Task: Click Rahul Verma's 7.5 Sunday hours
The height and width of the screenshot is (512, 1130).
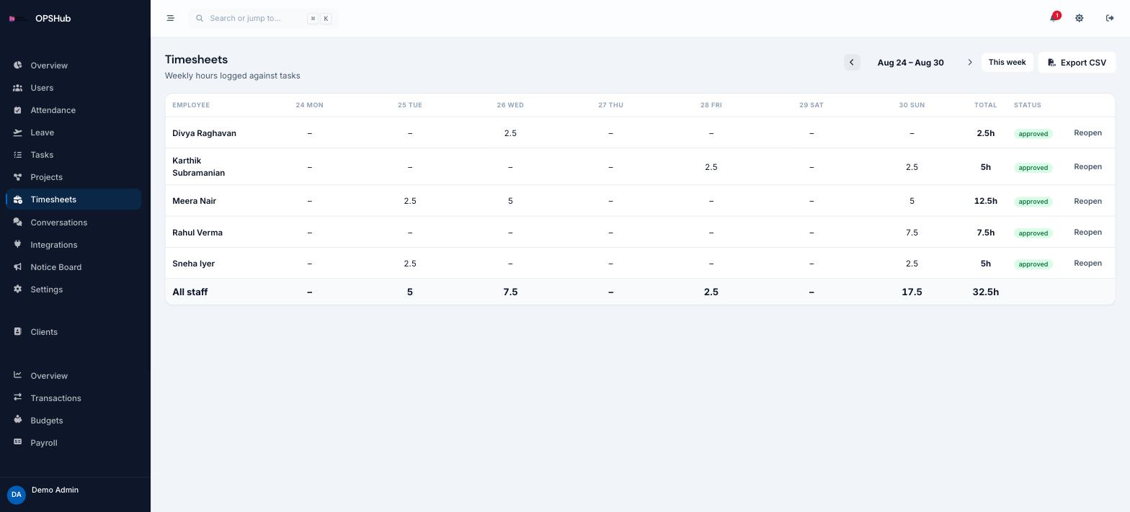Action: point(912,233)
